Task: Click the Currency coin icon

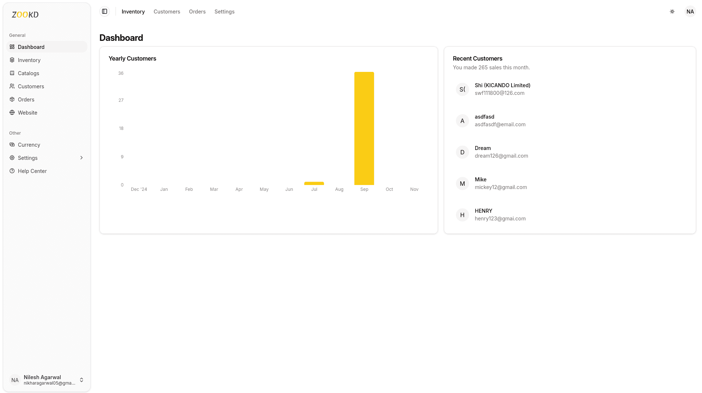Action: point(12,145)
